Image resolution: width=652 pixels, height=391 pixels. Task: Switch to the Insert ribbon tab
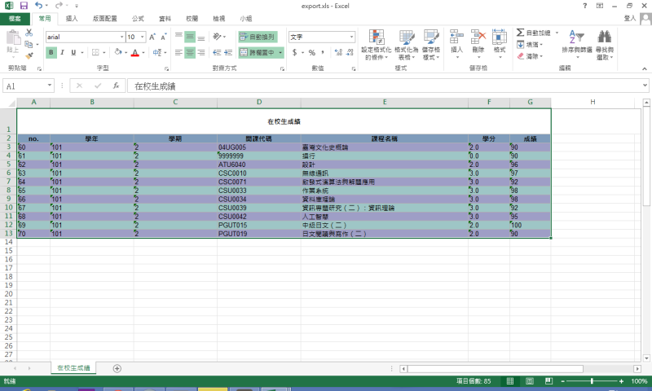pos(72,19)
